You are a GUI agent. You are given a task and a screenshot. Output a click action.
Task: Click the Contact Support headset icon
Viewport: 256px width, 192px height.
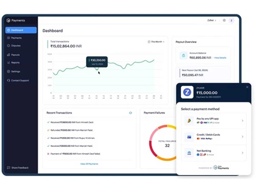pyautogui.click(x=9, y=80)
